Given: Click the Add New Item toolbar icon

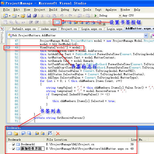Looking at the screenshot, I should coord(14,16).
